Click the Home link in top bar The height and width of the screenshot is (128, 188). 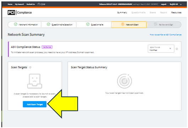click(10, 4)
